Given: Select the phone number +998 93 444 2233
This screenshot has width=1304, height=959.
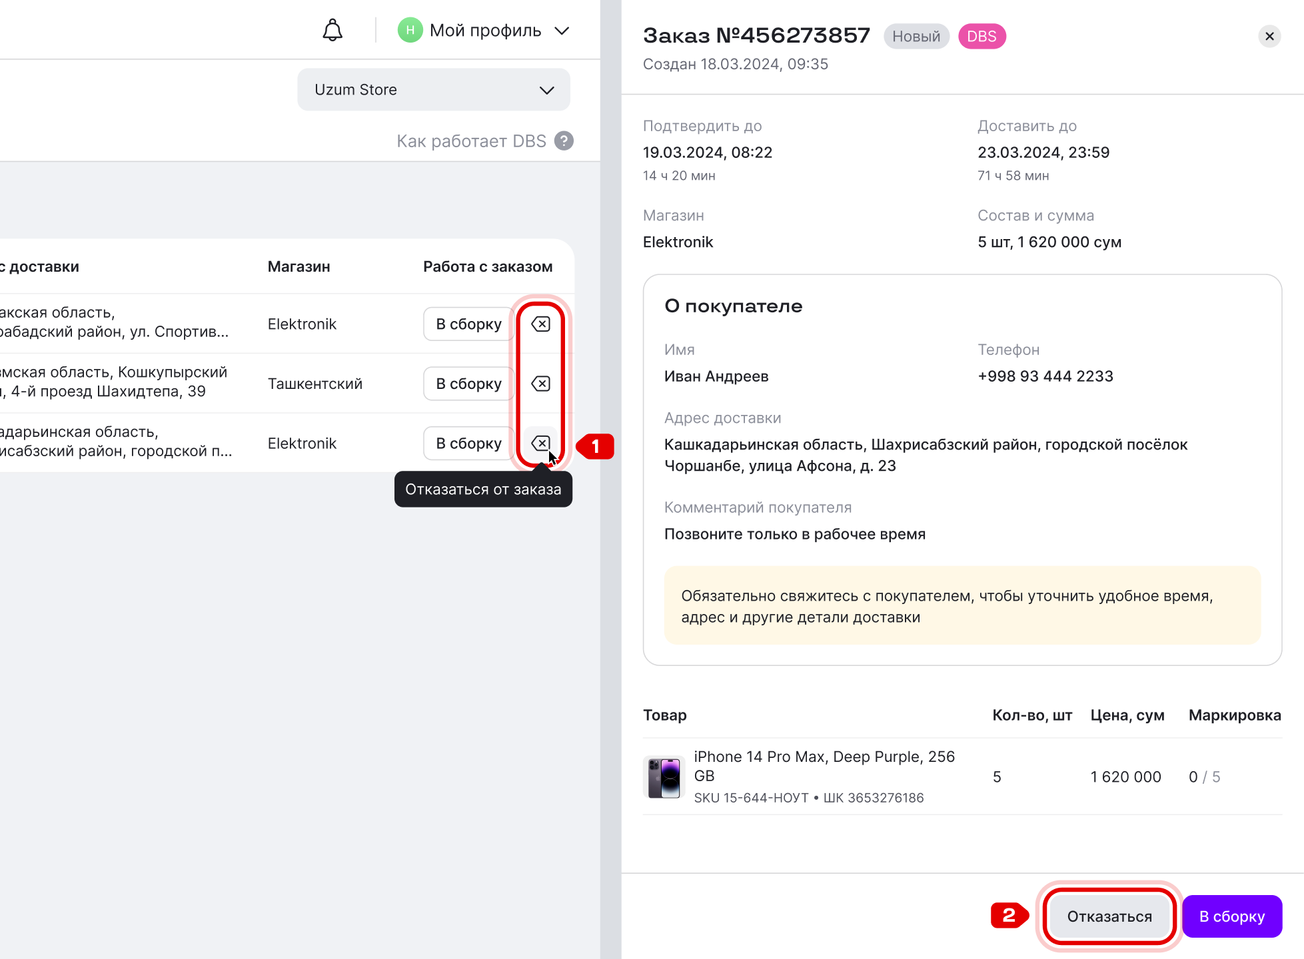Looking at the screenshot, I should pyautogui.click(x=1045, y=376).
